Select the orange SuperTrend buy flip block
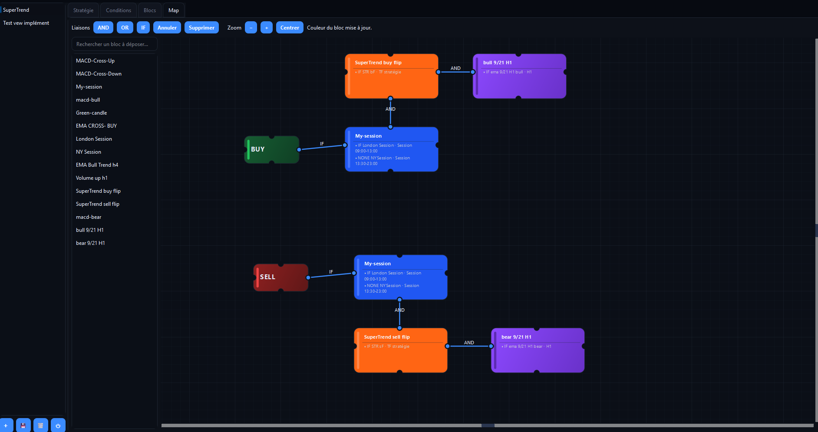 click(392, 76)
